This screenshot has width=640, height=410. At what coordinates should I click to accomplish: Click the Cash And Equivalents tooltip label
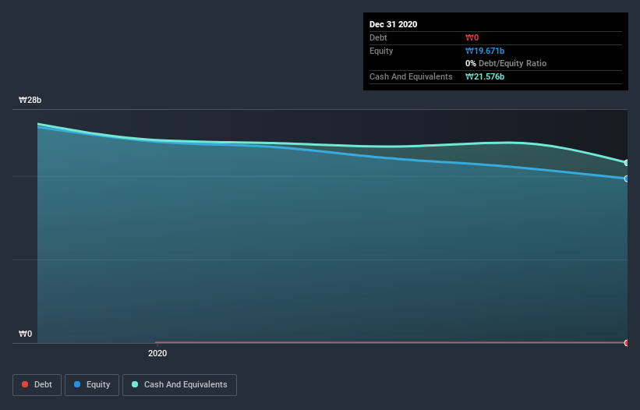coord(411,76)
